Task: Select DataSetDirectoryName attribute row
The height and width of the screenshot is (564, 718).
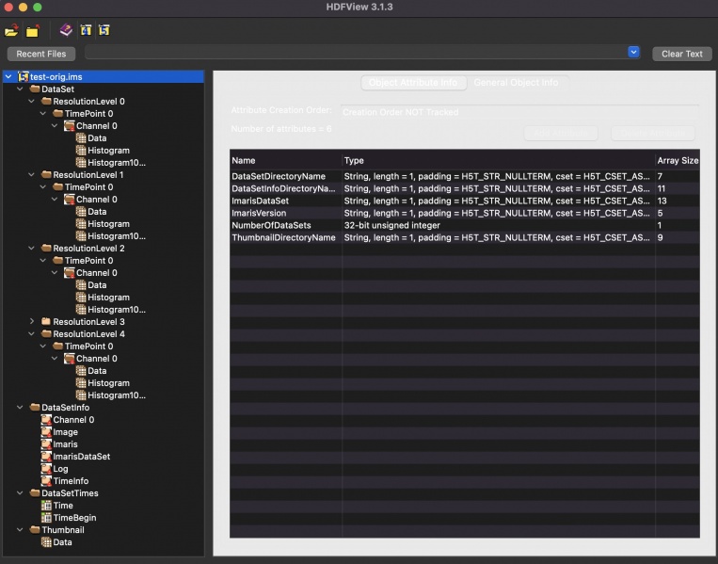Action: (465, 176)
